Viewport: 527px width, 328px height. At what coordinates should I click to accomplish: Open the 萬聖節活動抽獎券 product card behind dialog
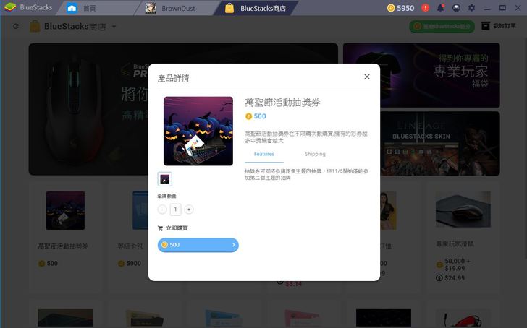point(65,238)
